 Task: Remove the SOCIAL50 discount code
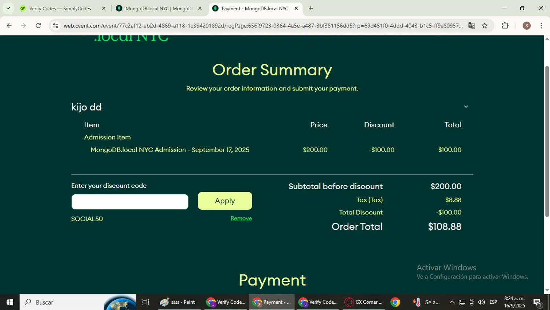pos(241,218)
